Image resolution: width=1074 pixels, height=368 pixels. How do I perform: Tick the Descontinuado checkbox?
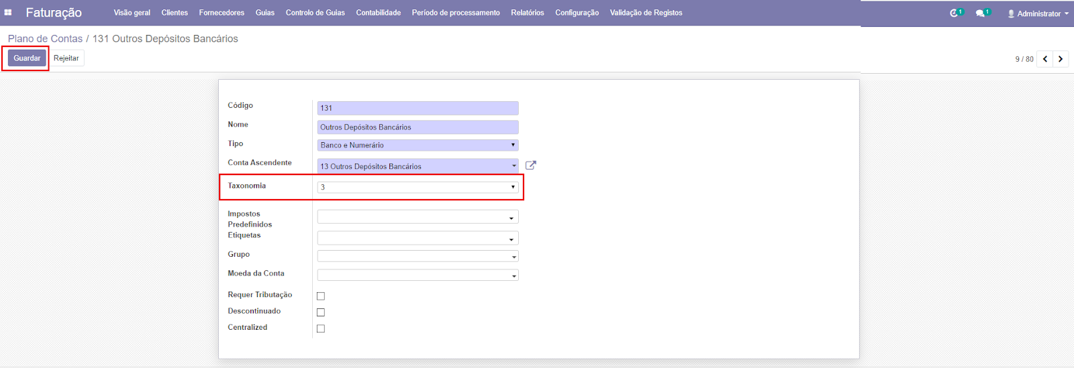click(x=321, y=312)
